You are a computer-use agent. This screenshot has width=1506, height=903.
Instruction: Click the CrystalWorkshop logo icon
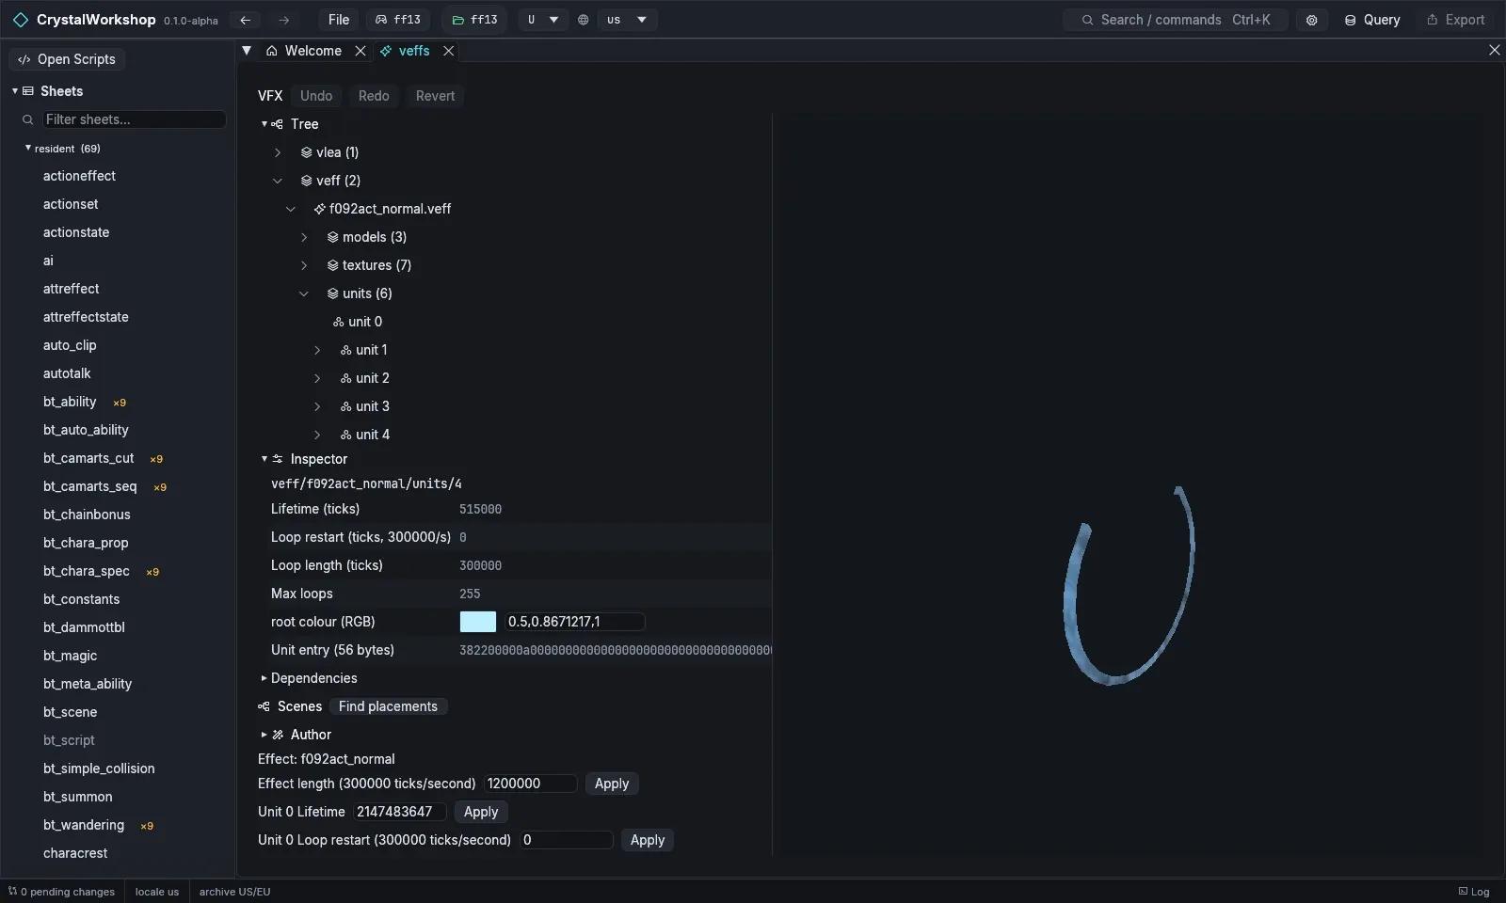[x=21, y=20]
